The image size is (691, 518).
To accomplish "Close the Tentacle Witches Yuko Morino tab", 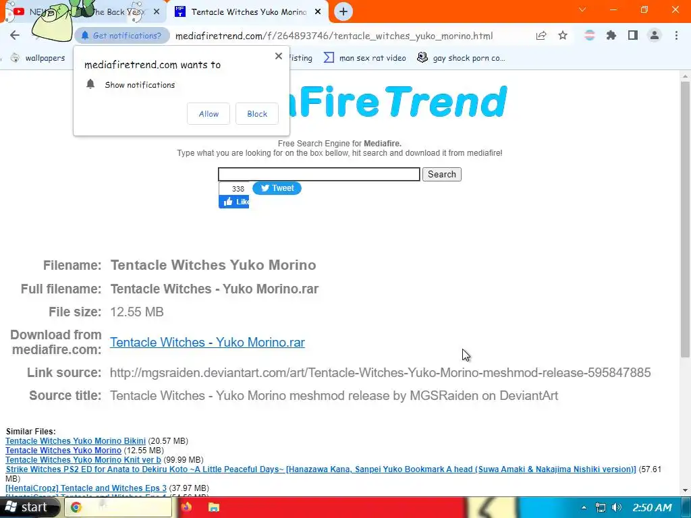I will (318, 12).
